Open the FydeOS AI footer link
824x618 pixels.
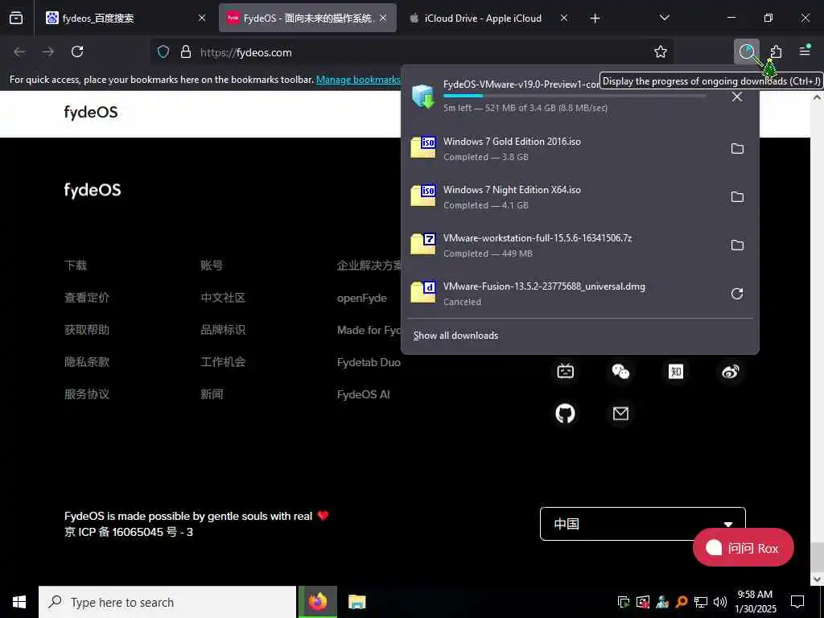click(364, 394)
